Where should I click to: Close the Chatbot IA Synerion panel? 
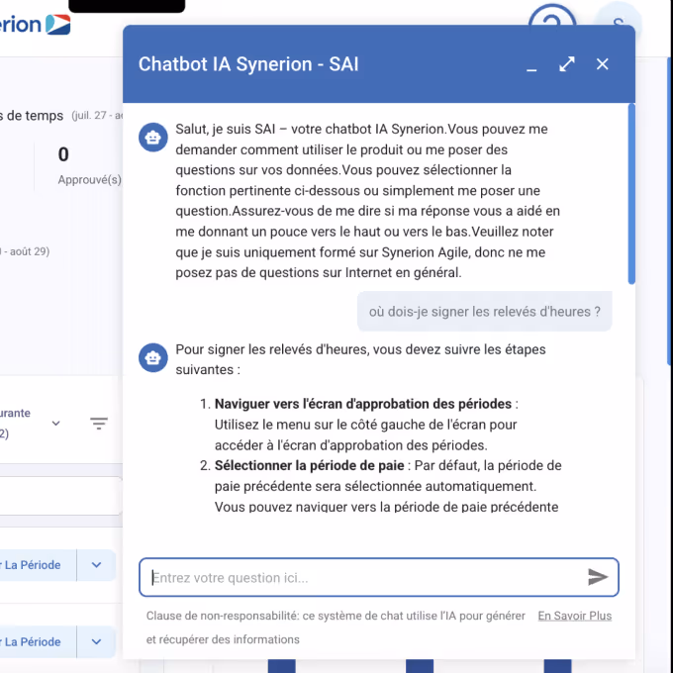tap(602, 64)
